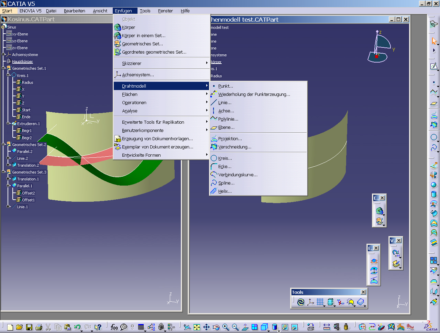
Task: Click the Circle icon on right toolbar
Action: [x=434, y=137]
